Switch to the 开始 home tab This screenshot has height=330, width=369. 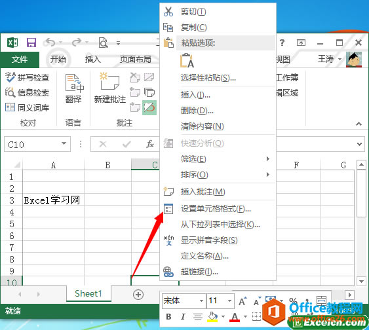coord(58,59)
